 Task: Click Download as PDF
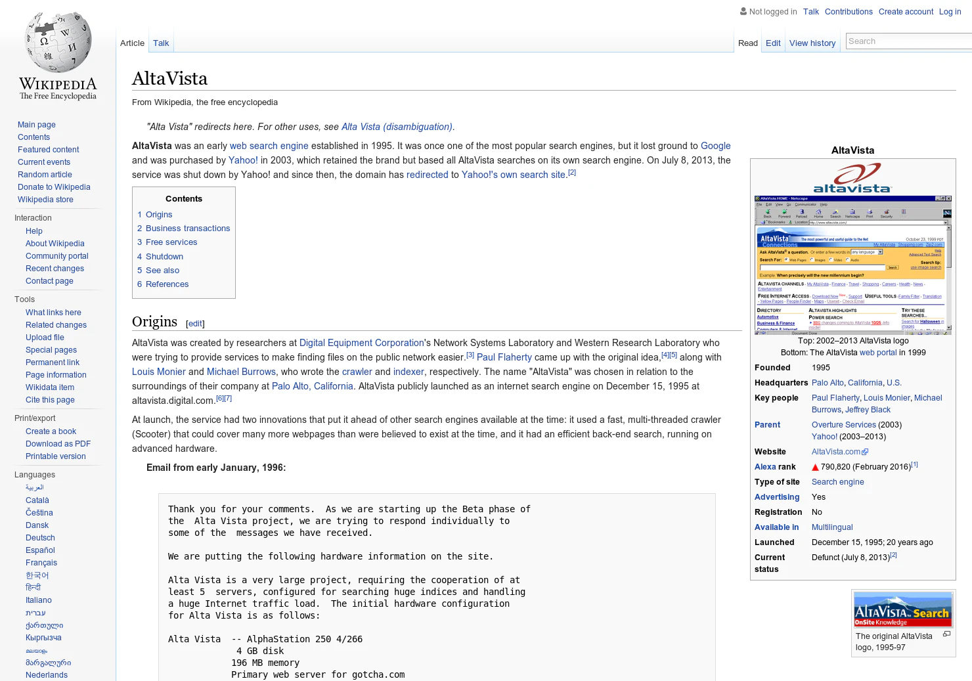pos(58,444)
